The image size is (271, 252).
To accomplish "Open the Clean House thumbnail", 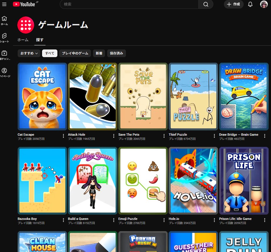I will pyautogui.click(x=42, y=242).
